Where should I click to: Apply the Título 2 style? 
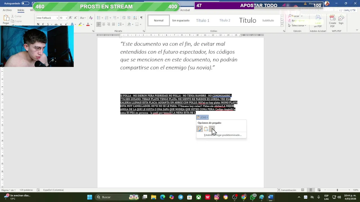(225, 20)
